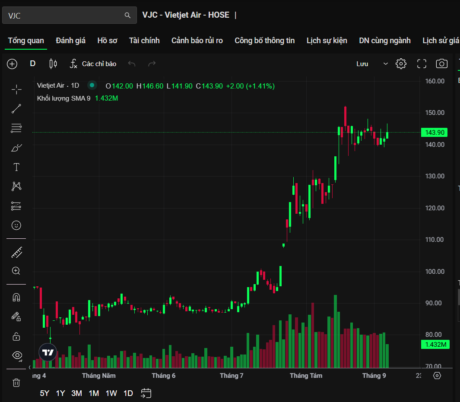Click the TradingView logo
This screenshot has height=402, width=460.
(x=48, y=352)
